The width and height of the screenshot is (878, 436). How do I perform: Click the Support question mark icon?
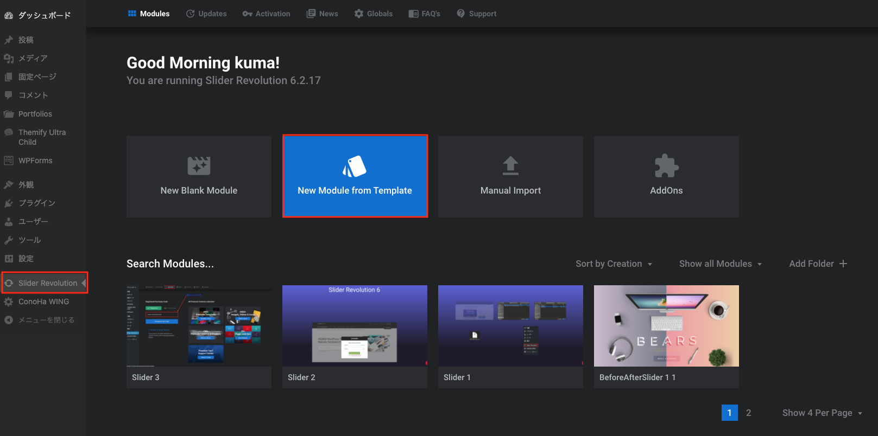pyautogui.click(x=460, y=14)
